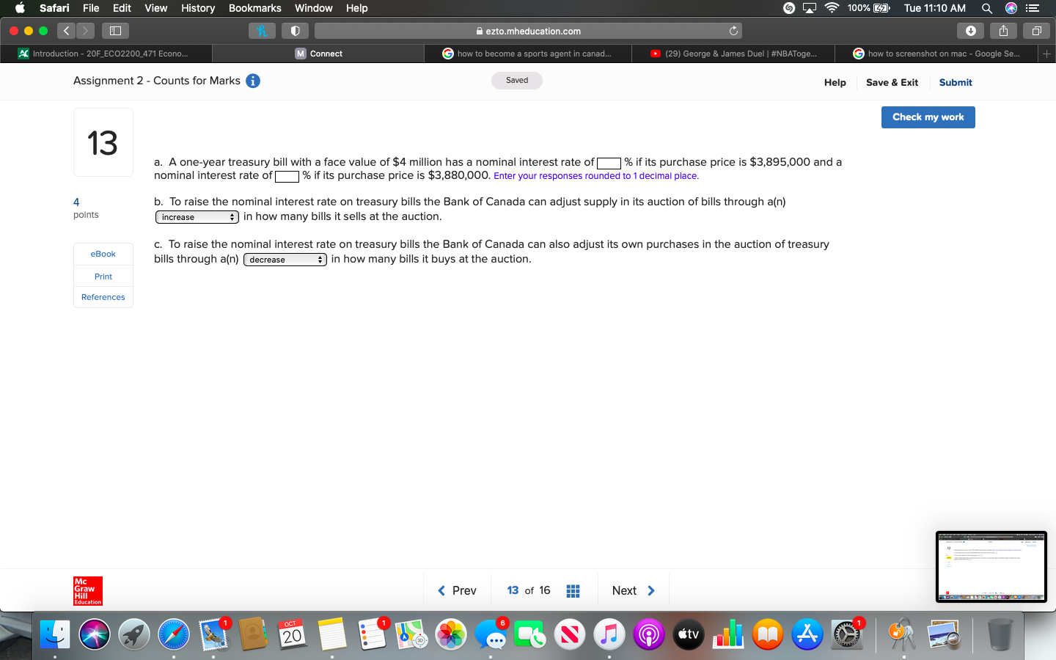Toggle the Safari sidebar icon
The image size is (1056, 660).
[115, 31]
